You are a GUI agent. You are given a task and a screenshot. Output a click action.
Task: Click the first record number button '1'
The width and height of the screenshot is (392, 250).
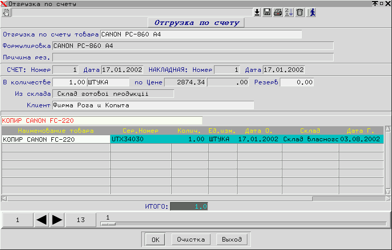(x=18, y=220)
